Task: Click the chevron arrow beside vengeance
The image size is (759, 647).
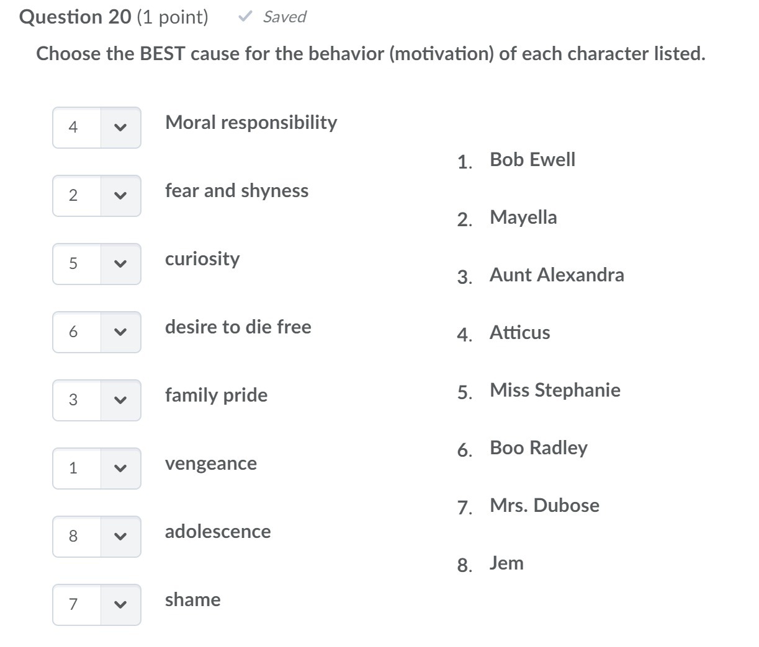Action: [x=120, y=469]
